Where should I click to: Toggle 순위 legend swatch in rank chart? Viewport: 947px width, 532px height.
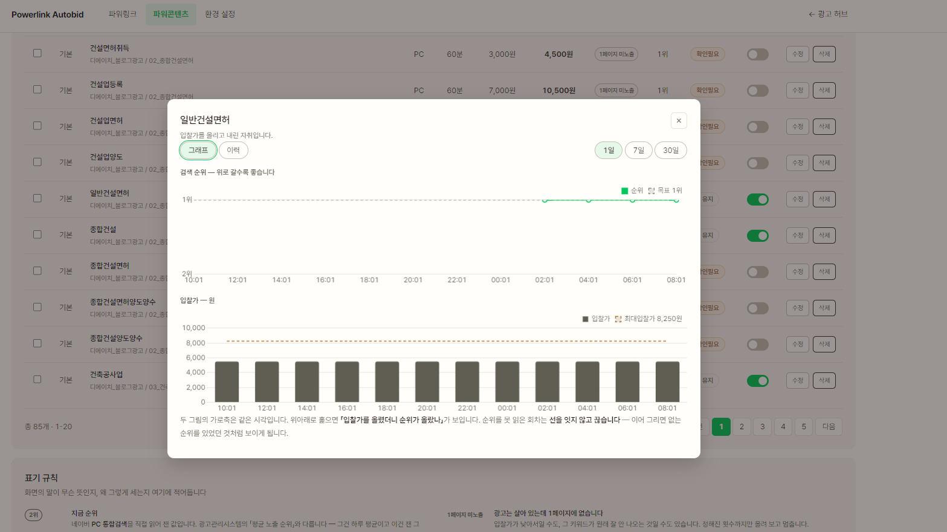625,190
